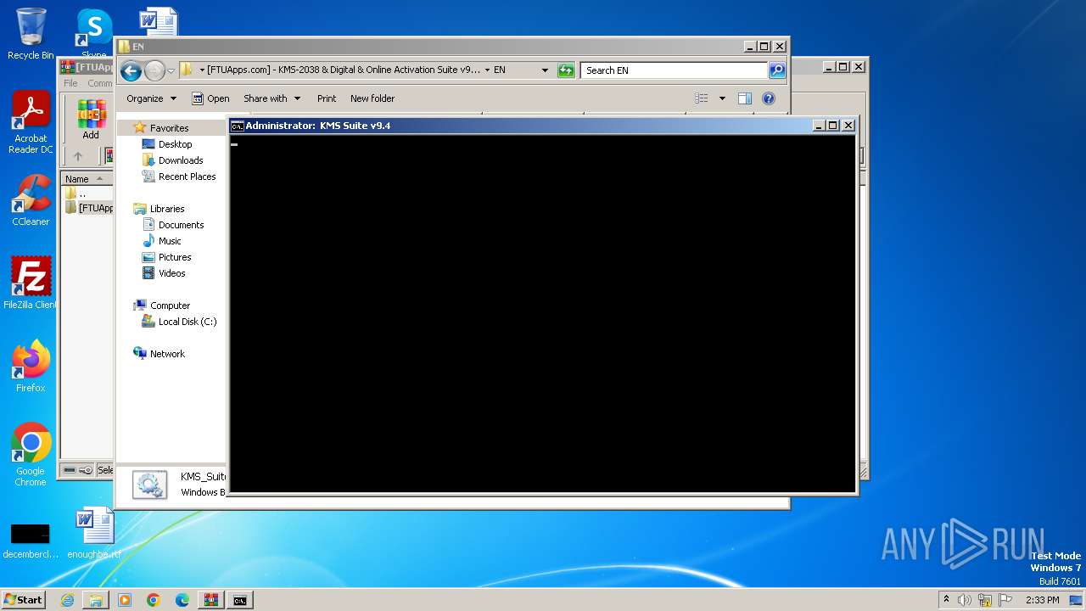The width and height of the screenshot is (1086, 611).
Task: Select Computer in the navigation pane
Action: [x=170, y=305]
